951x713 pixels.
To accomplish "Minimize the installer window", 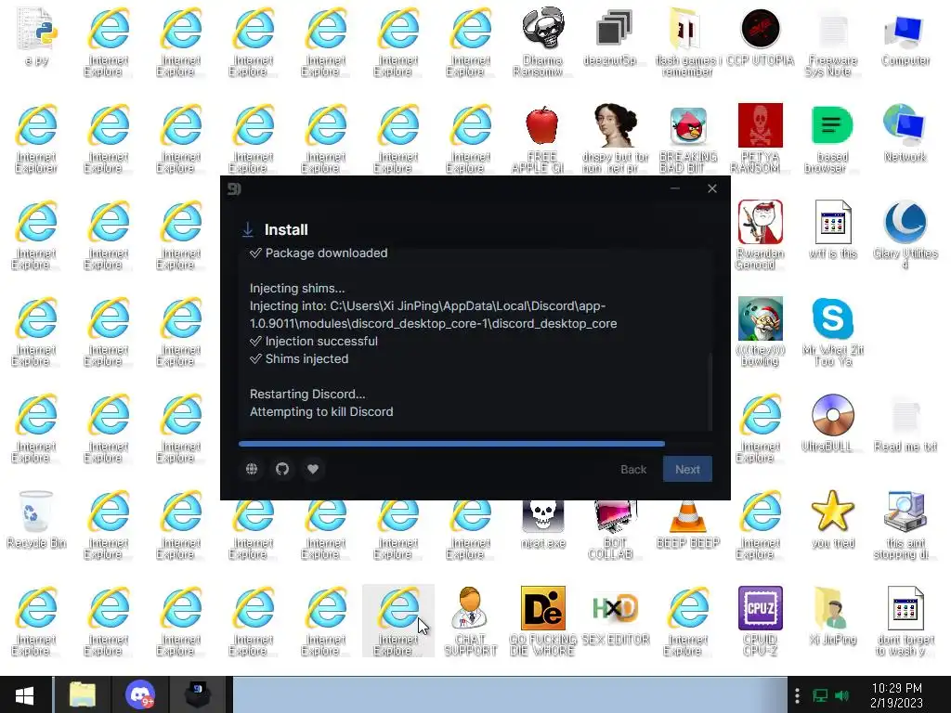I will pos(675,188).
